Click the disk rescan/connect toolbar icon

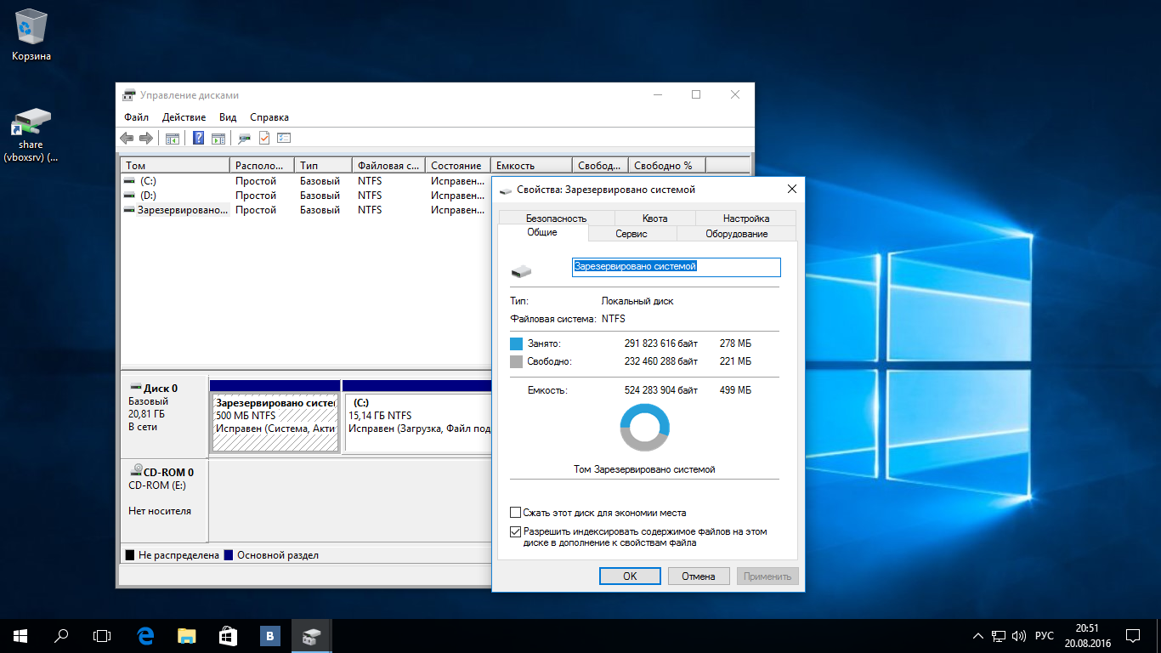pyautogui.click(x=244, y=138)
